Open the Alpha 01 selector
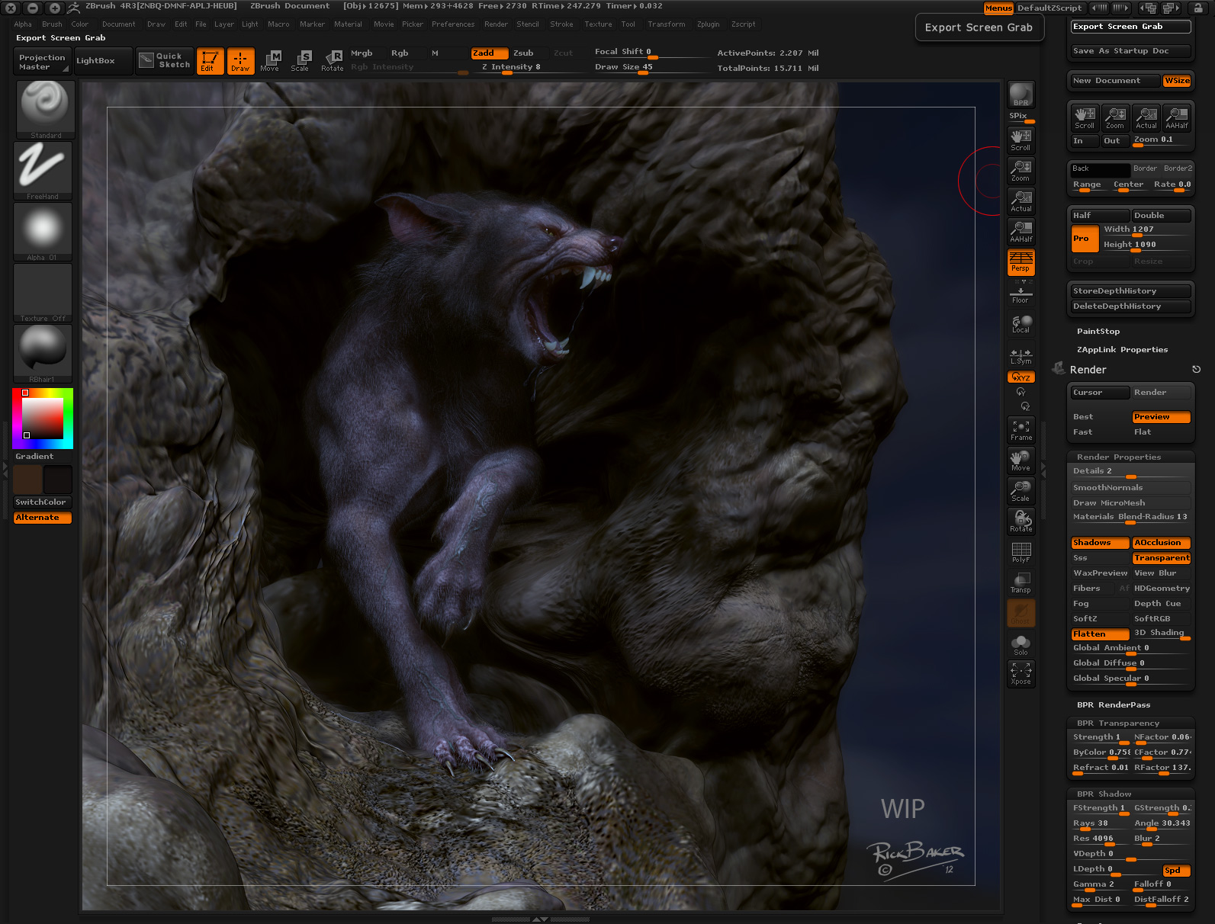Image resolution: width=1215 pixels, height=924 pixels. [x=43, y=232]
